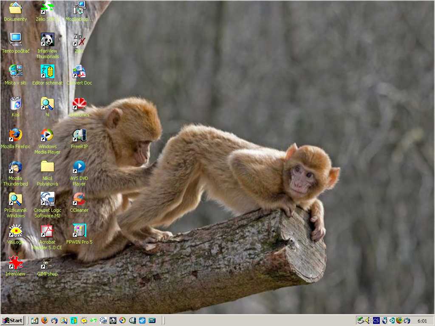Screen dimensions: 435x326
Task: Click the CS language indicator in the tray
Action: coord(376,320)
